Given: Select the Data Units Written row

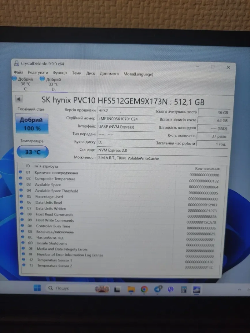Looking at the screenshot, I should 119,209.
